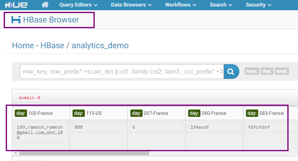Select the domain.0 row key

29,98
